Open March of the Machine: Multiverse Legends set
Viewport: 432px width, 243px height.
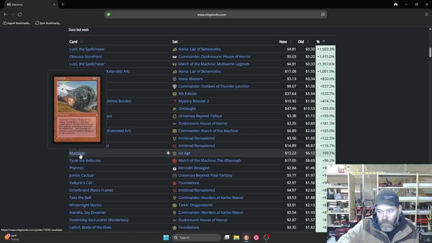214,64
